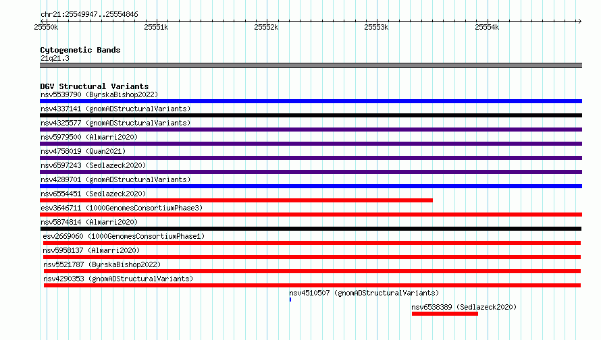Image resolution: width=601 pixels, height=340 pixels.
Task: Open the nsv4337141 (gnomADStructuralVariants) label
Action: [115, 109]
